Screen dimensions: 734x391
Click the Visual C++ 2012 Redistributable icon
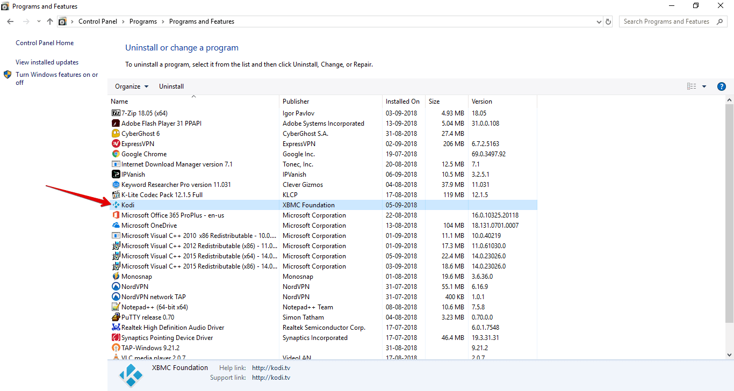tap(116, 246)
